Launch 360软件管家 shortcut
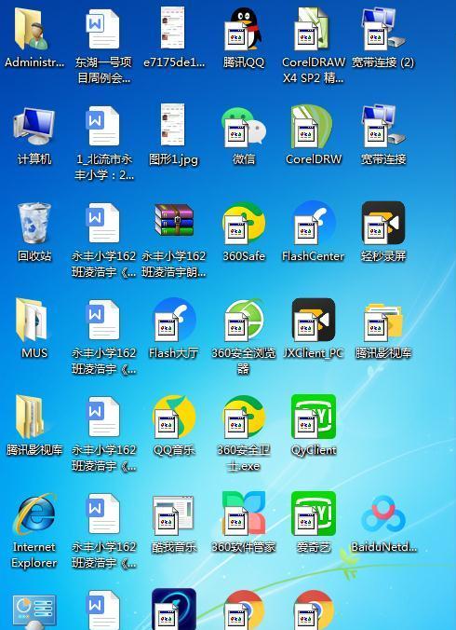Screen dimensions: 456x630 (x=244, y=514)
